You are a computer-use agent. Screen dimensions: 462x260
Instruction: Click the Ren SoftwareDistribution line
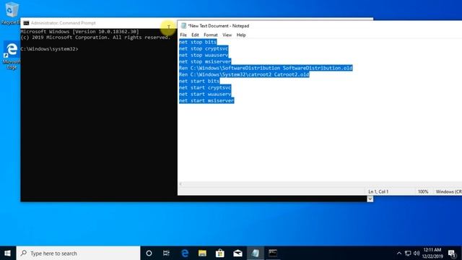pos(266,68)
